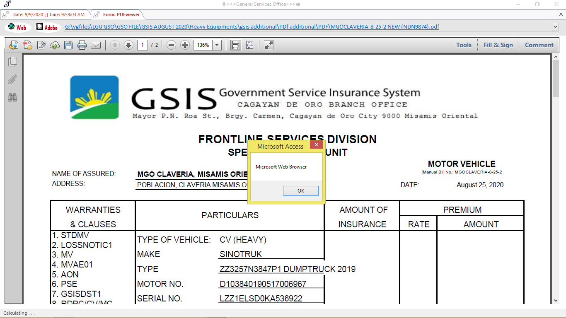Image resolution: width=566 pixels, height=318 pixels.
Task: Open the Fill & Sign pane
Action: pyautogui.click(x=498, y=45)
